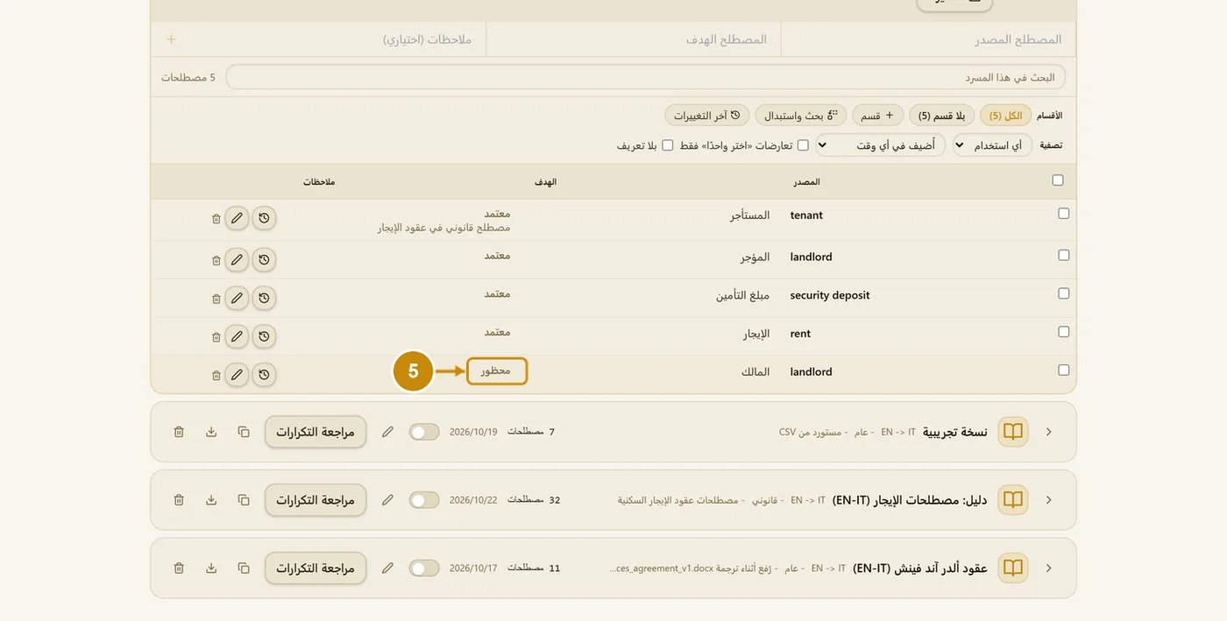Delete the landlord المؤجر row
This screenshot has height=621, width=1227.
[x=216, y=261]
